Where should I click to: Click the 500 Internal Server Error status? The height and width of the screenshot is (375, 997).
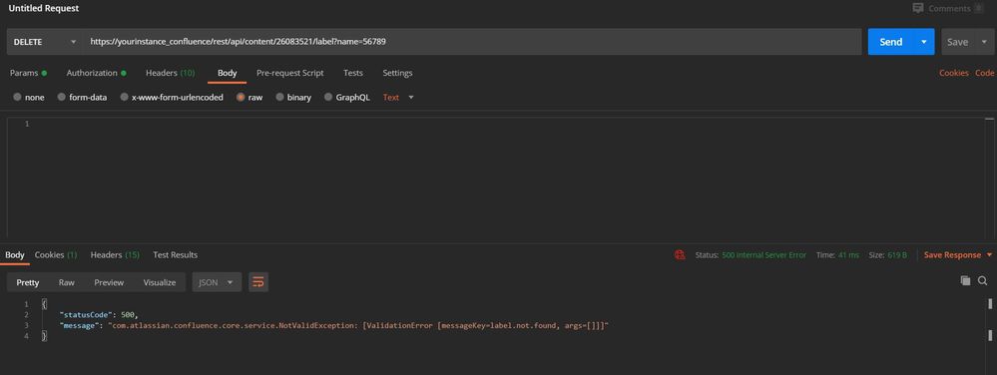click(x=764, y=255)
